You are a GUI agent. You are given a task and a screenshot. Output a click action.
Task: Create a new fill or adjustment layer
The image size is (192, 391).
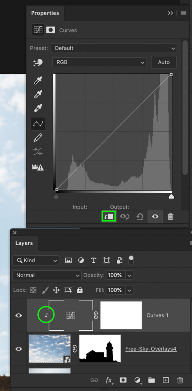(137, 380)
